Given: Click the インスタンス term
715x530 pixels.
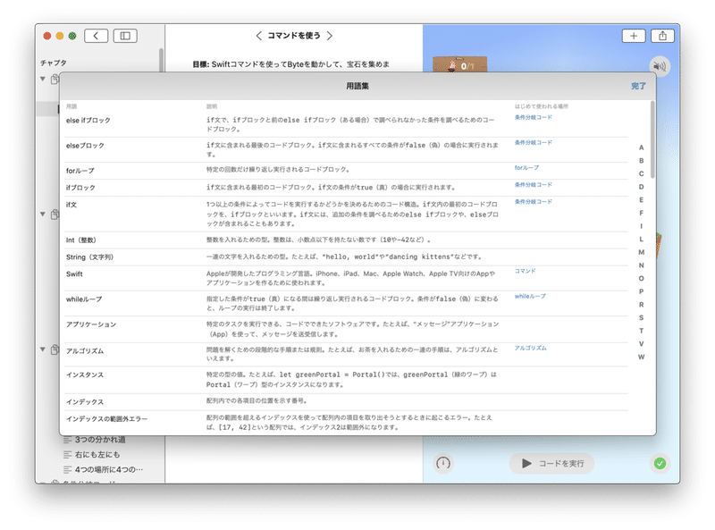Looking at the screenshot, I should point(85,374).
